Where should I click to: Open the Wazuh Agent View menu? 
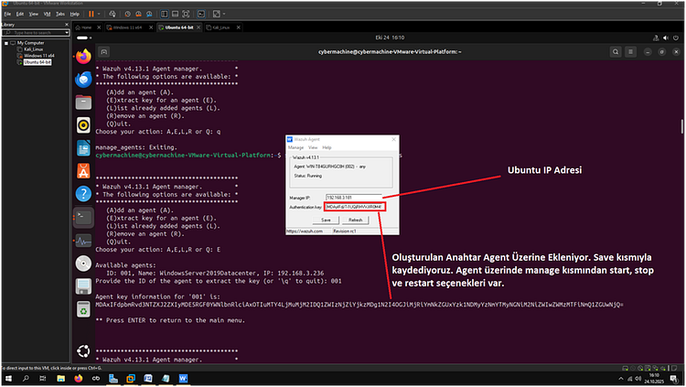313,148
